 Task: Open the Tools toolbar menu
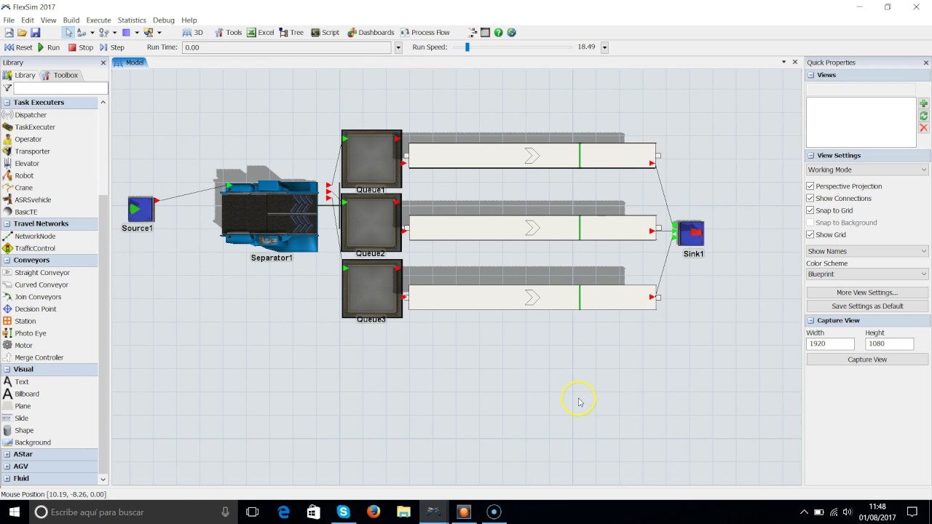point(229,33)
